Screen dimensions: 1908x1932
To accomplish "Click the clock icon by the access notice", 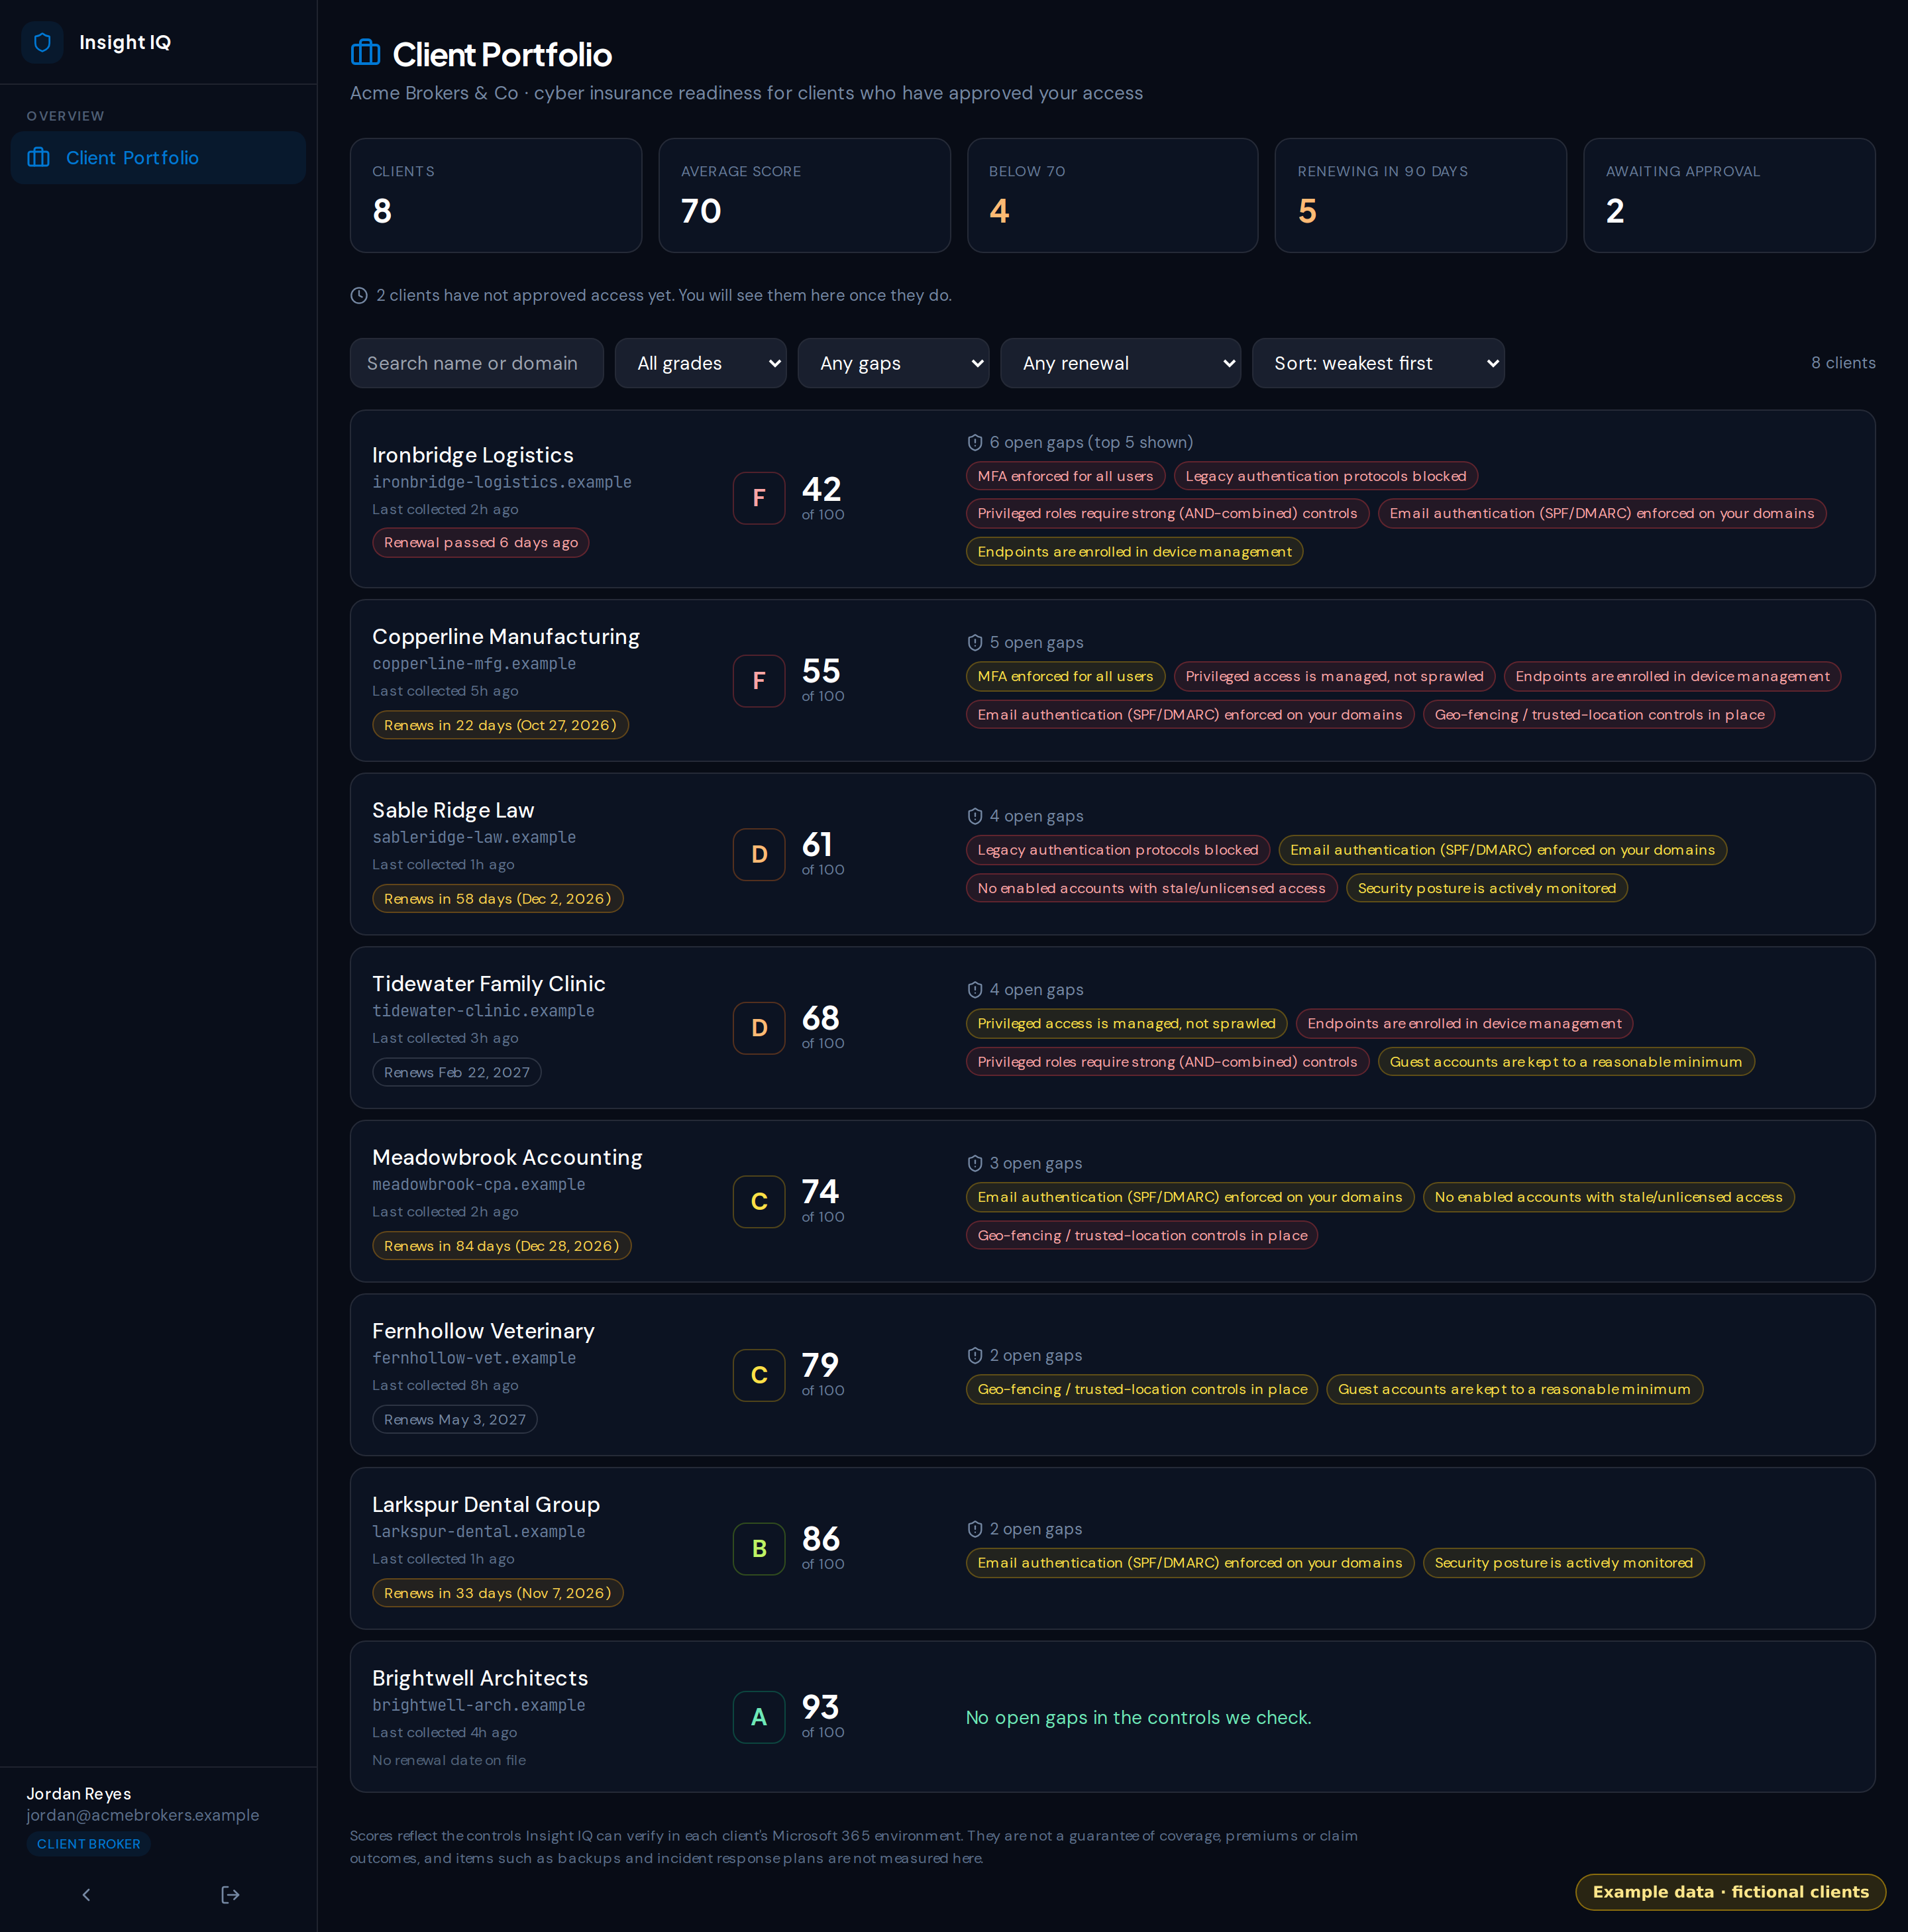I will click(x=359, y=296).
